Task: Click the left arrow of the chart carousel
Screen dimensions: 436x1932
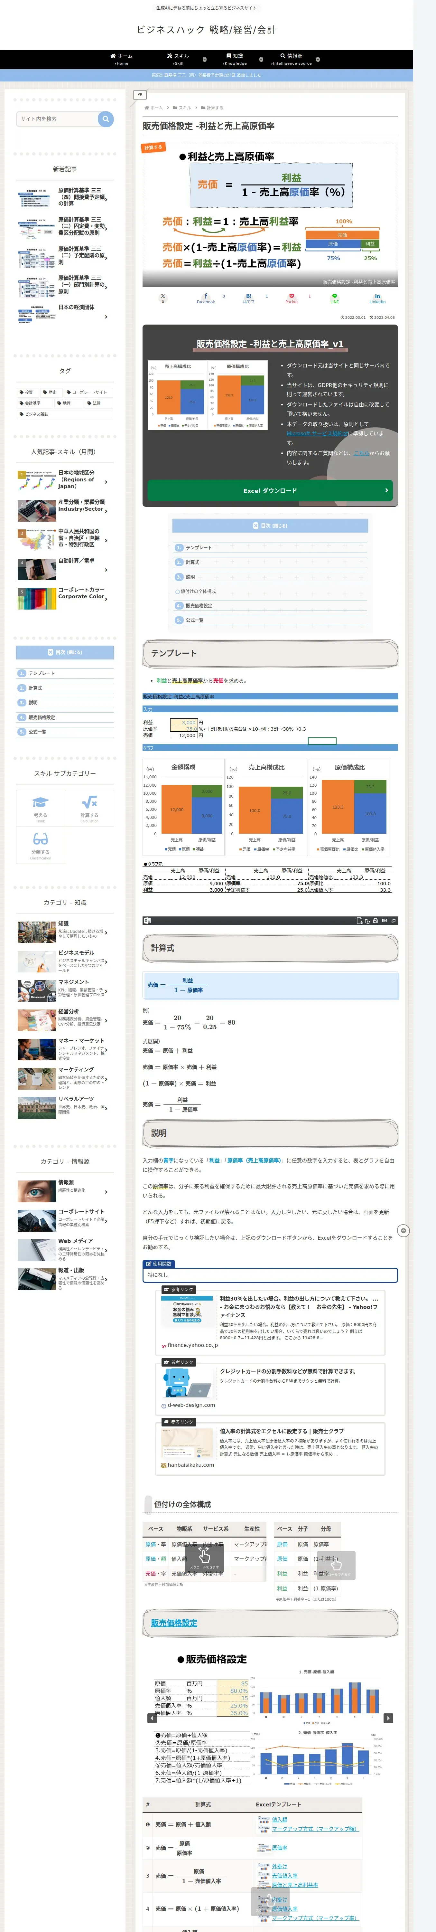Action: [x=153, y=1718]
